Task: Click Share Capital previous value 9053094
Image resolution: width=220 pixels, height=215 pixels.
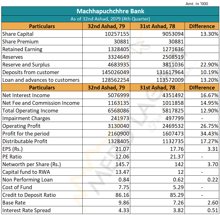Action: tap(173, 34)
